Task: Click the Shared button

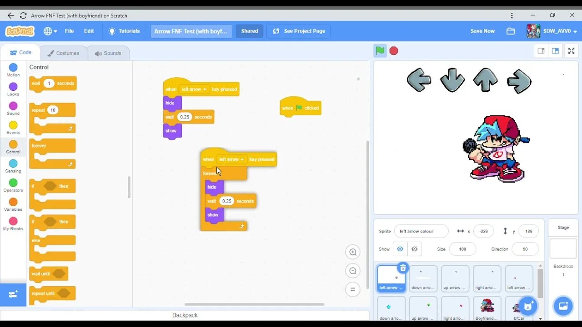Action: pos(250,31)
